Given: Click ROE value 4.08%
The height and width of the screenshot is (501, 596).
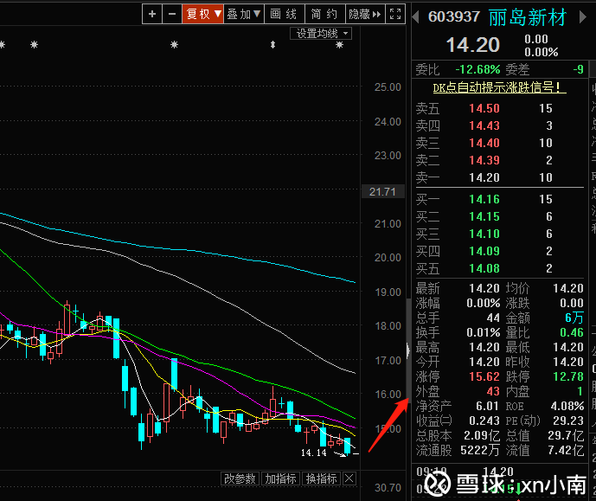Looking at the screenshot, I should pyautogui.click(x=567, y=406).
